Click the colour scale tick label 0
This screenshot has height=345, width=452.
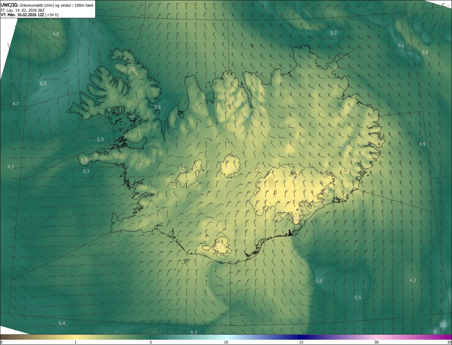(1, 342)
